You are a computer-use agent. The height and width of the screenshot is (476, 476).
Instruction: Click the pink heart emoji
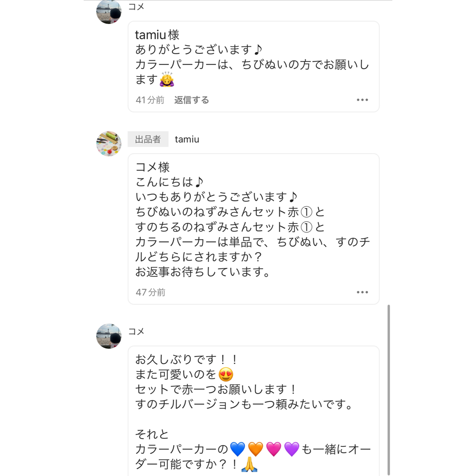tap(274, 449)
